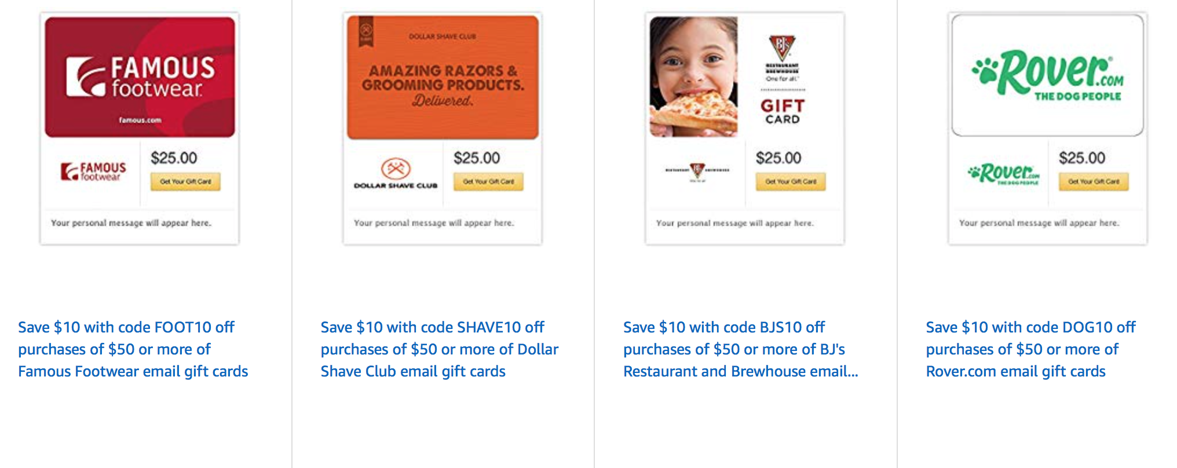Image resolution: width=1177 pixels, height=468 pixels.
Task: Click the Rover.com green card image
Action: pos(1047,75)
